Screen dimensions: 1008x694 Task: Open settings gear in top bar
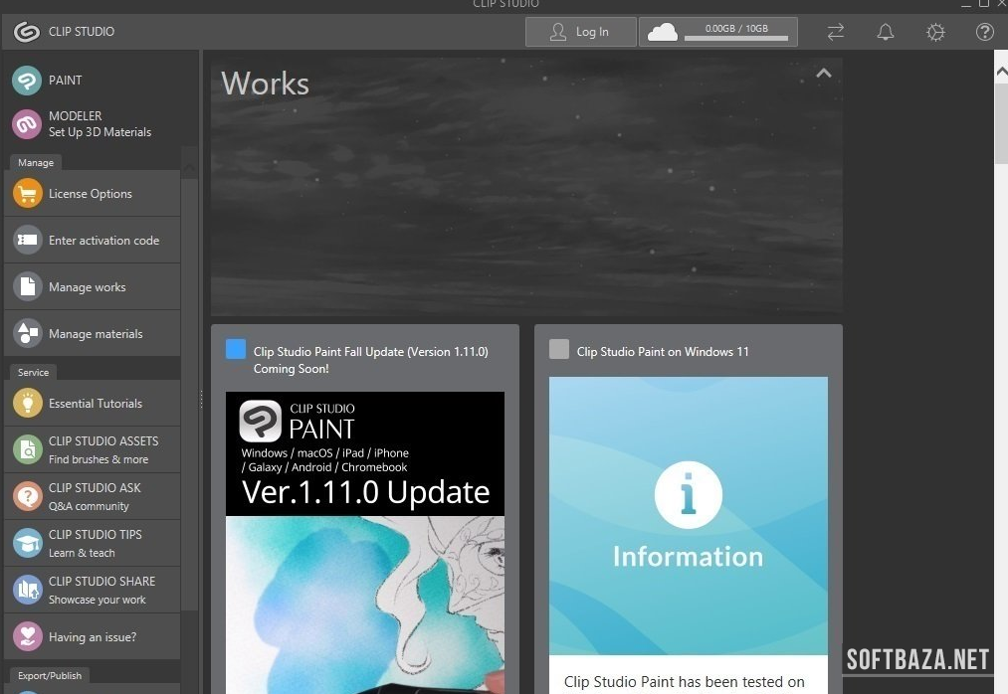[935, 33]
